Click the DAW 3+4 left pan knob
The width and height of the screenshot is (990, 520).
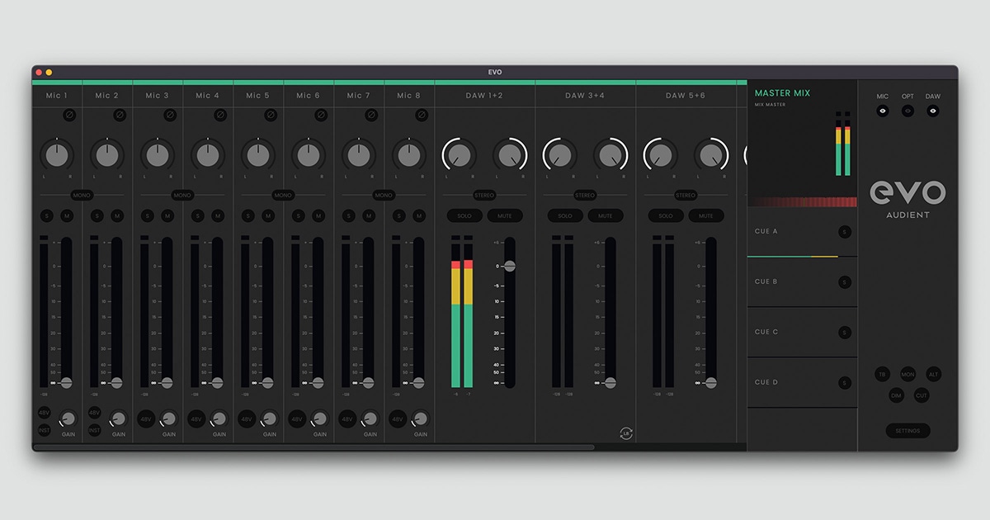tap(560, 154)
